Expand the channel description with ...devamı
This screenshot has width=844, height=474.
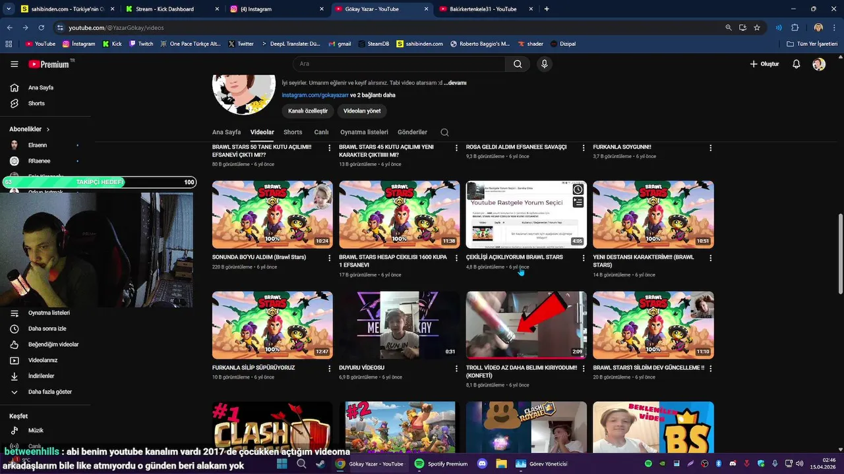pyautogui.click(x=455, y=83)
